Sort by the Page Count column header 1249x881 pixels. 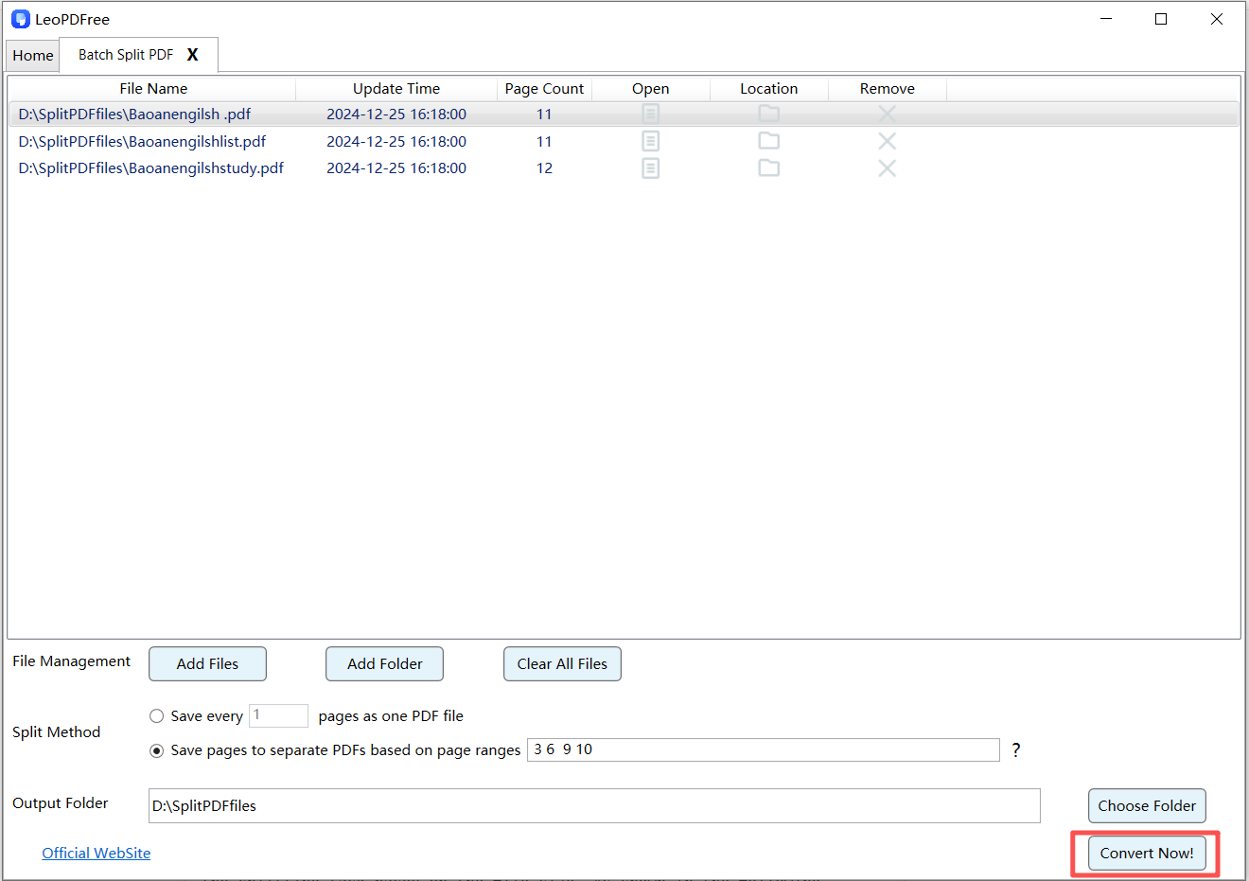[544, 89]
